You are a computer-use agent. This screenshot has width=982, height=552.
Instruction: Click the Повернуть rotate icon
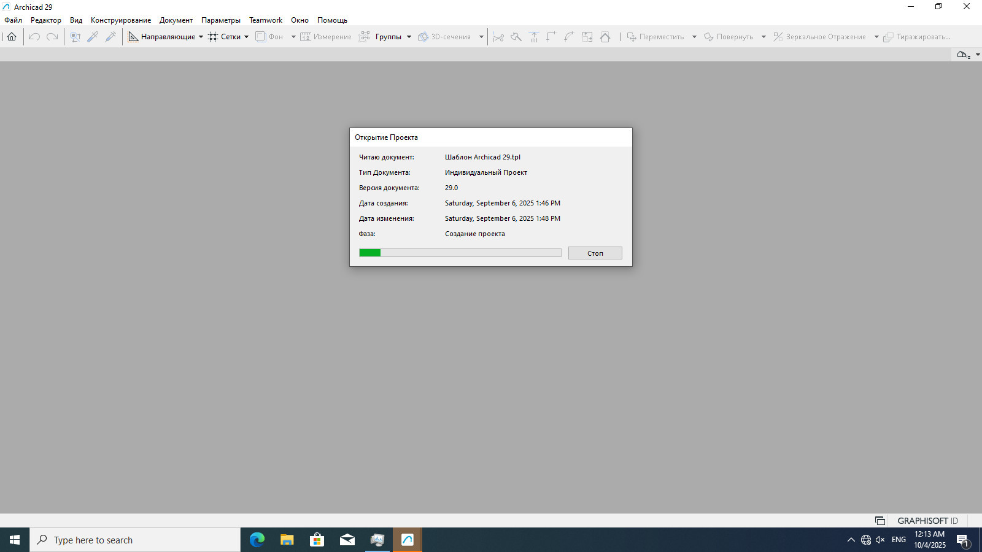tap(709, 37)
